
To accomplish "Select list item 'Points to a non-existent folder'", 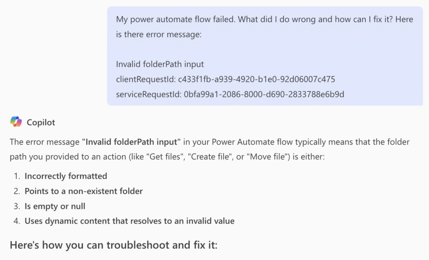I will coord(84,191).
